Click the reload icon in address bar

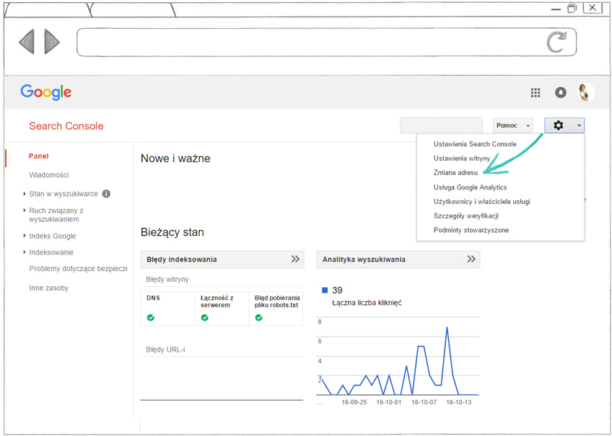point(556,42)
